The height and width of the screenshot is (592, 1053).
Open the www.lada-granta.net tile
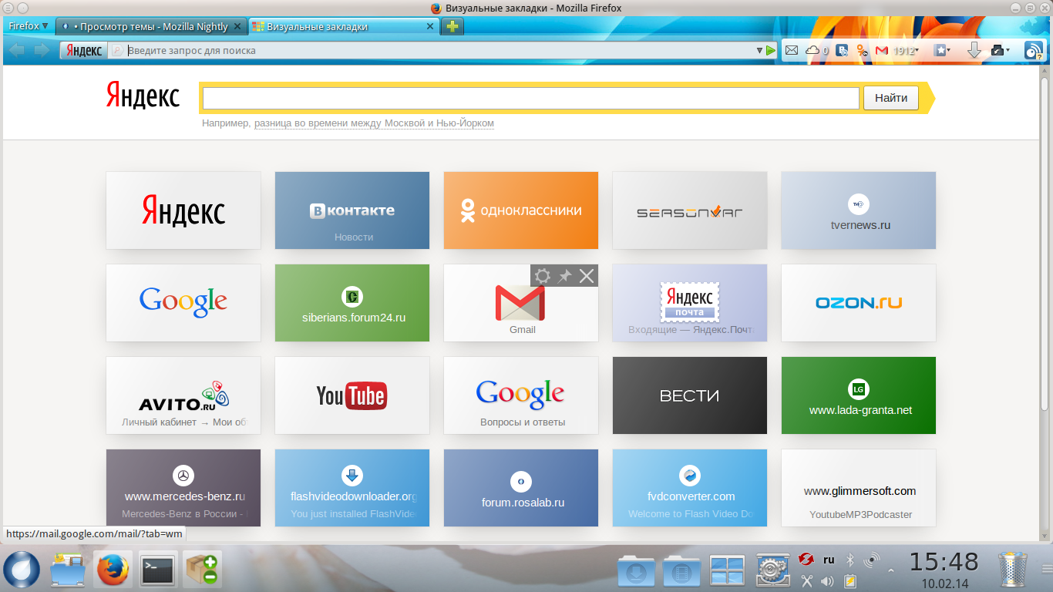click(859, 395)
